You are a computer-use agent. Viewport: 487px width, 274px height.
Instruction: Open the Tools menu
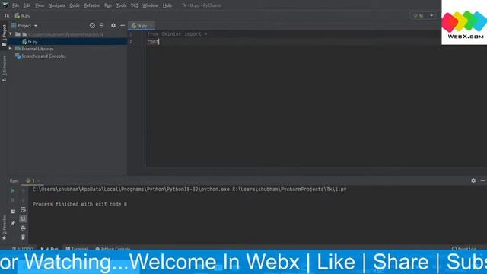click(x=121, y=5)
